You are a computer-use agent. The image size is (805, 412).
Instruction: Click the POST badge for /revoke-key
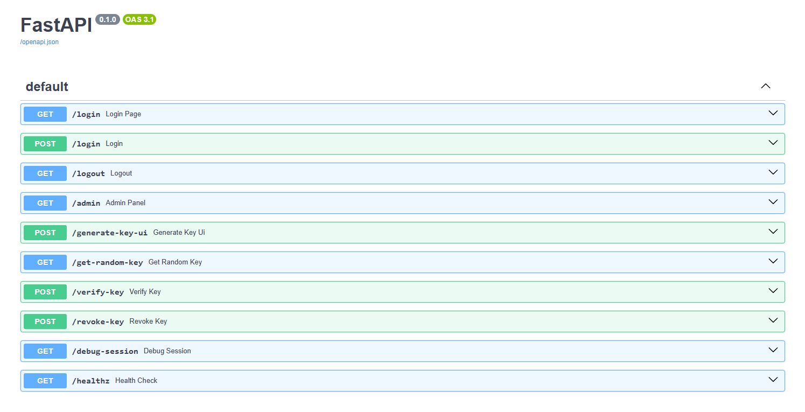tap(45, 322)
